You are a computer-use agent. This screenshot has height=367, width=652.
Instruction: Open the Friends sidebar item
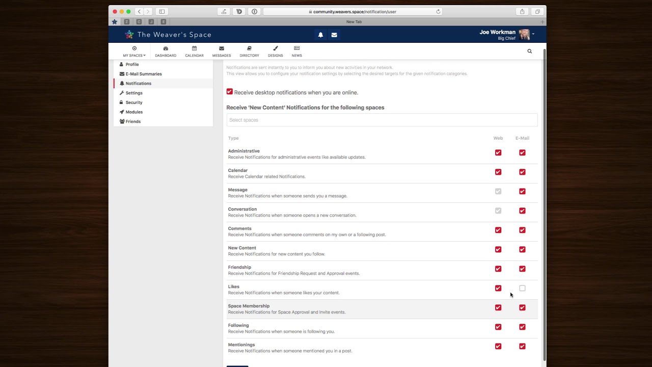163,121
